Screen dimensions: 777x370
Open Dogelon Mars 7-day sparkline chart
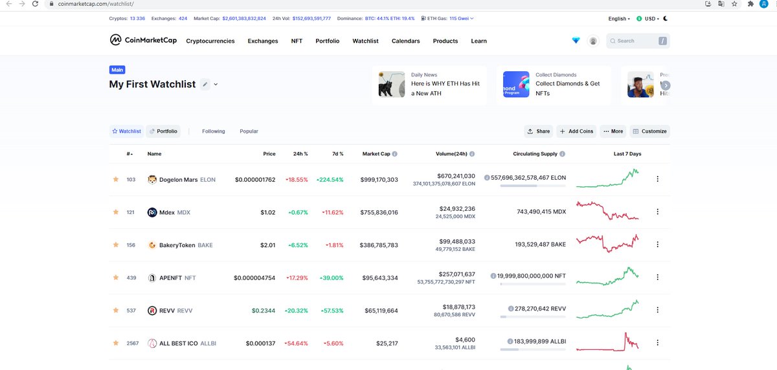(x=607, y=179)
